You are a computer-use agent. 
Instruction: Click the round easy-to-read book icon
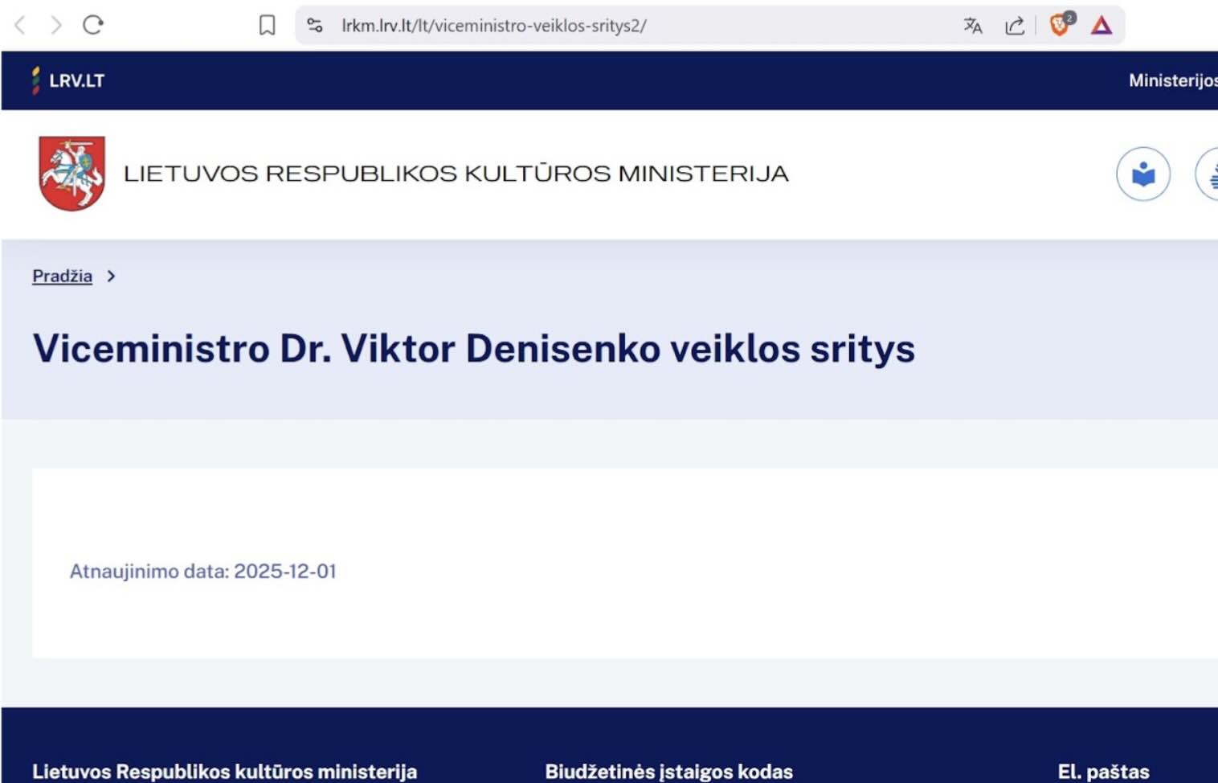coord(1142,174)
